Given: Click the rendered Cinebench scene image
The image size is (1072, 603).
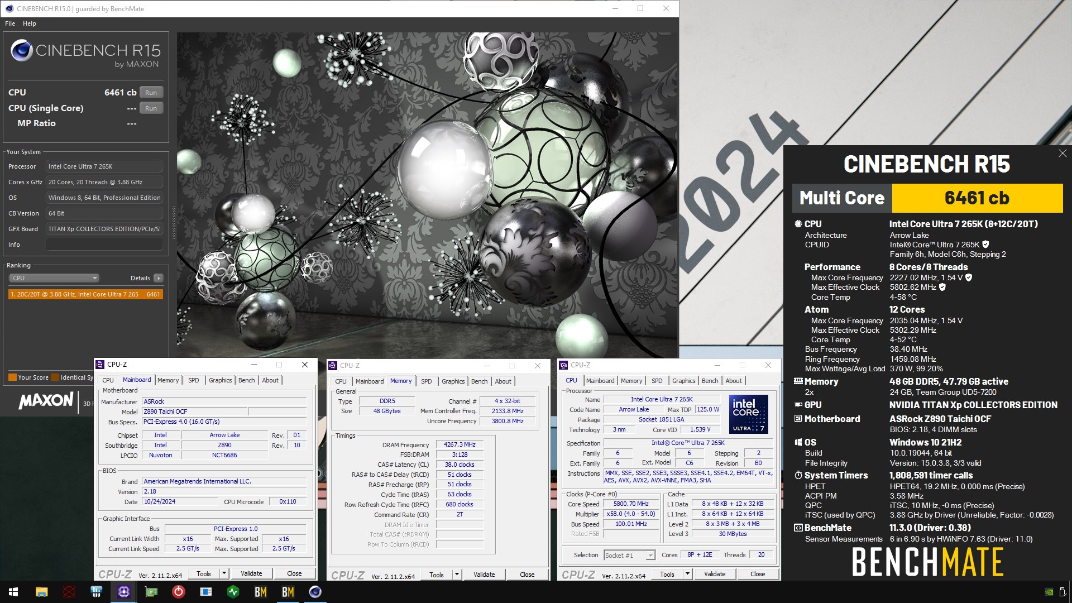Looking at the screenshot, I should [x=428, y=195].
